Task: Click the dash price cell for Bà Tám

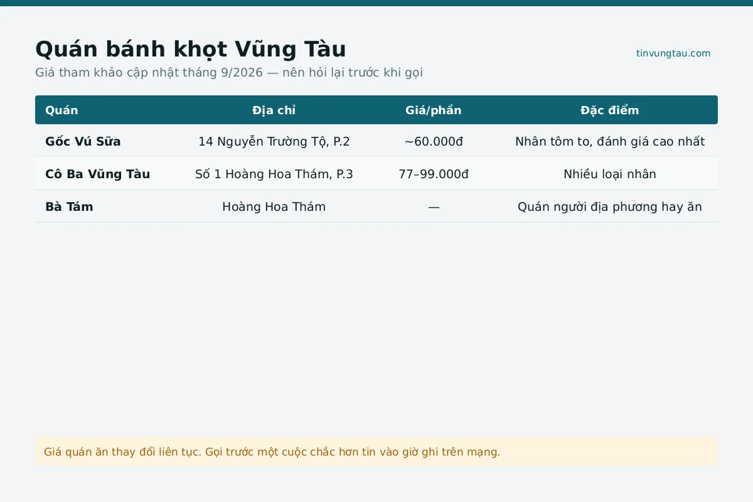Action: [x=434, y=206]
